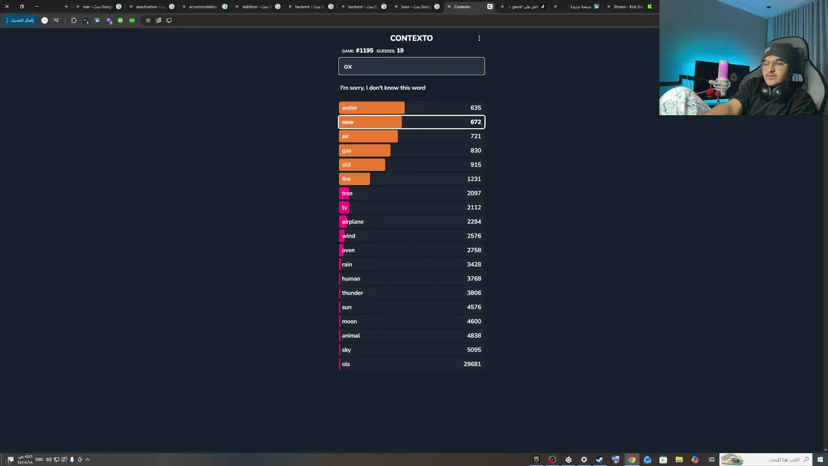Open the taskbar clock and date
The height and width of the screenshot is (466, 828).
(25, 460)
